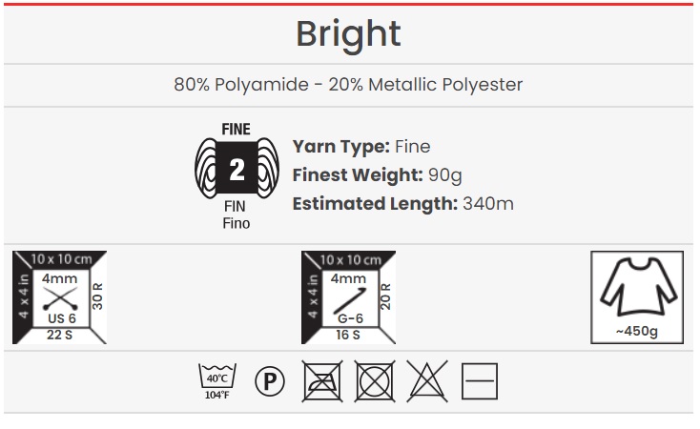Click the Finest Weight: 90g text
This screenshot has height=429, width=700.
[373, 175]
